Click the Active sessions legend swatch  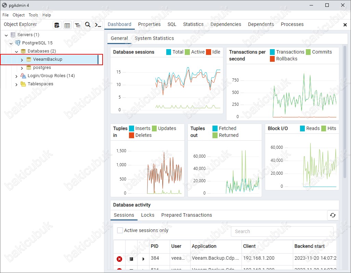187,52
